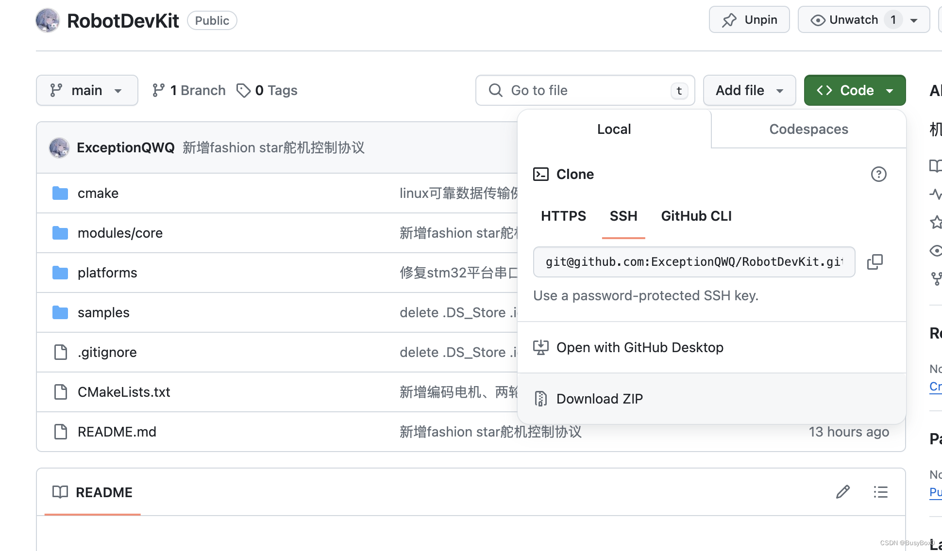The width and height of the screenshot is (942, 551).
Task: Toggle Unwatch for this repository
Action: pos(853,20)
